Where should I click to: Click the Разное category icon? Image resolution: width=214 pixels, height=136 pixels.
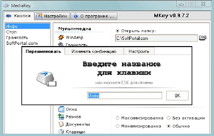pos(61,117)
